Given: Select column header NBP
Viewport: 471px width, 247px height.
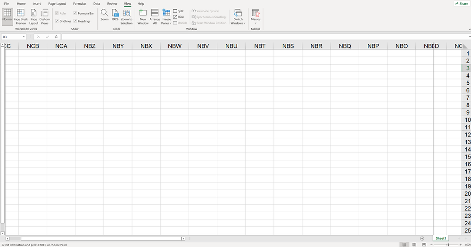Looking at the screenshot, I should pos(373,46).
